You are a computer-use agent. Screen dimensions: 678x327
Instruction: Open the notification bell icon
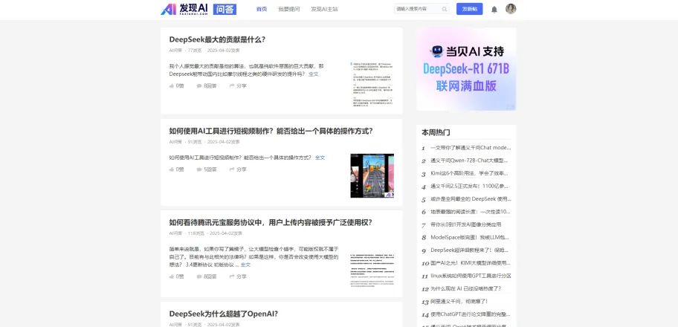[x=494, y=10]
